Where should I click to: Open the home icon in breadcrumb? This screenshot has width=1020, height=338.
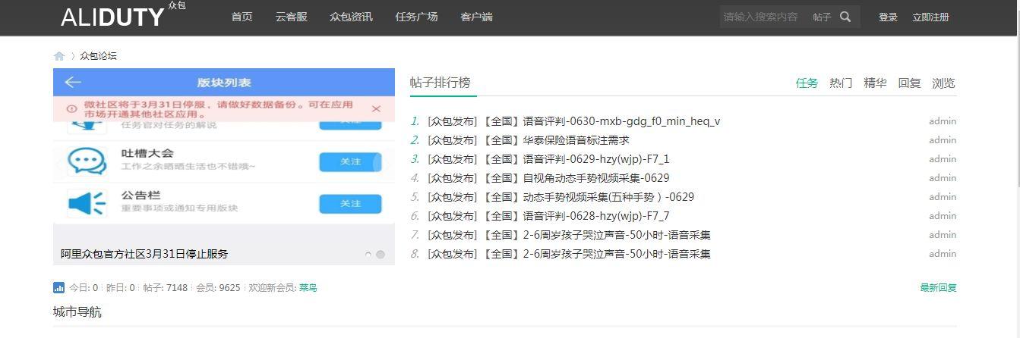coord(59,56)
